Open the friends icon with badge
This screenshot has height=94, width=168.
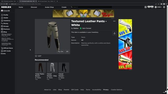[152, 7]
